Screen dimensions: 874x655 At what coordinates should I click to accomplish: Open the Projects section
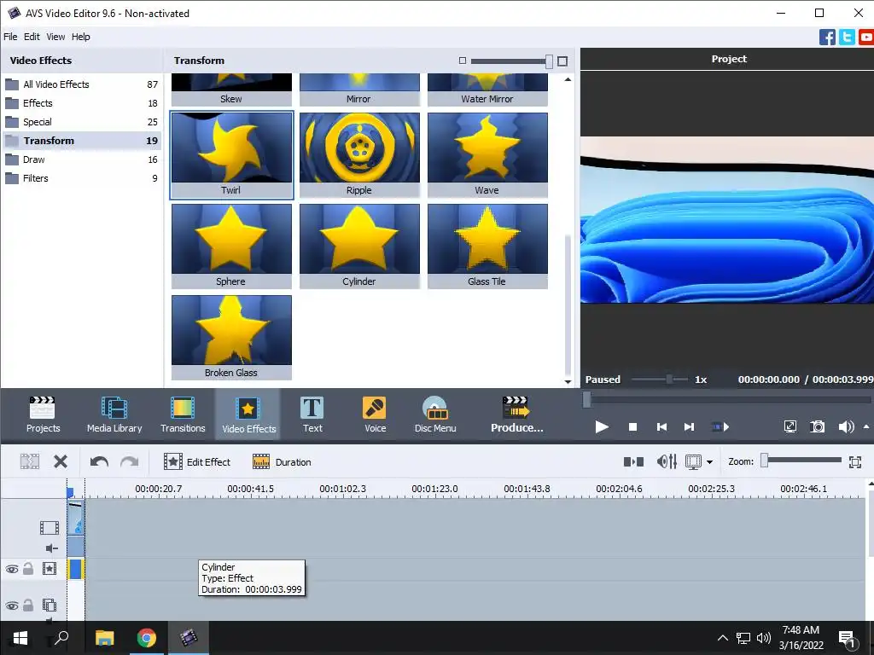(43, 414)
